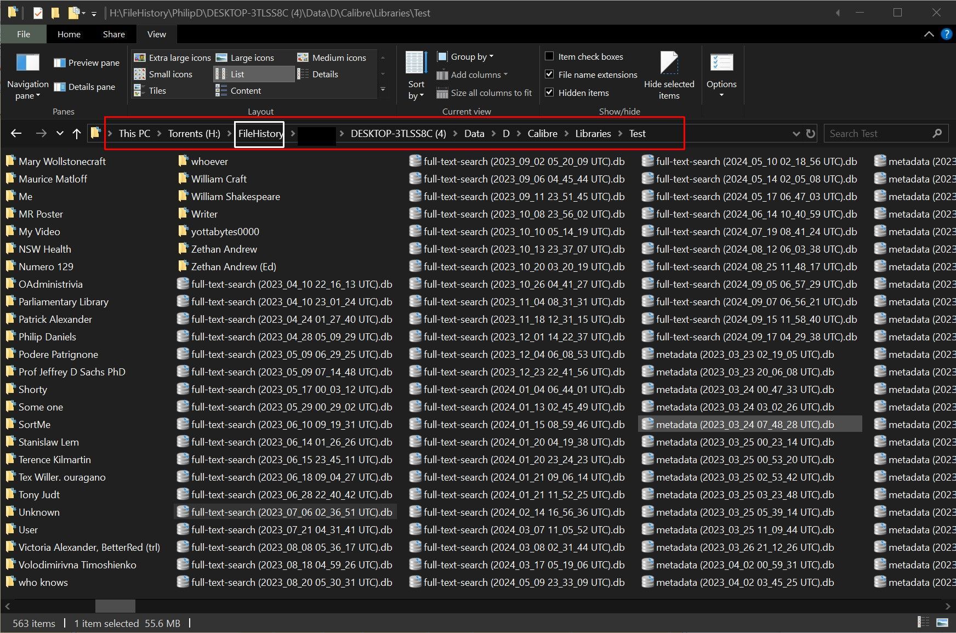Uncheck Hidden items
956x633 pixels.
(577, 93)
